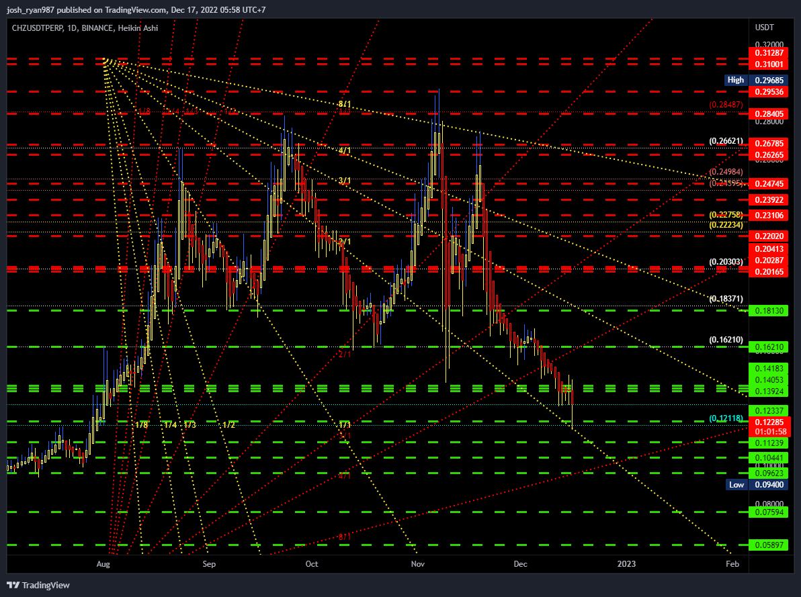Click the current price 0.12285 label

[x=769, y=422]
